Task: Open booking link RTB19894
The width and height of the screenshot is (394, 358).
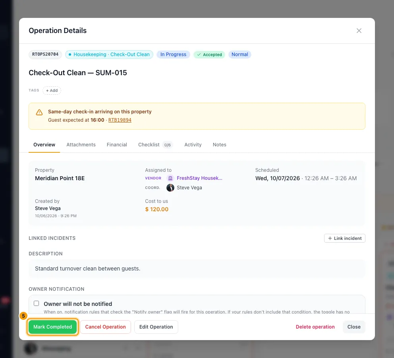Action: (x=120, y=120)
